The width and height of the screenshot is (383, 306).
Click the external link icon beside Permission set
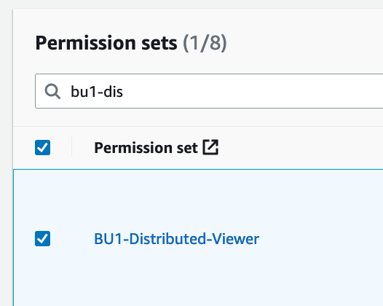(210, 147)
